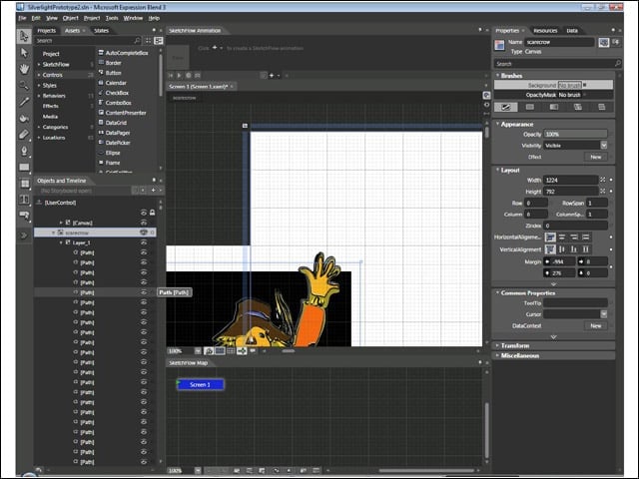Viewport: 639px width, 479px height.
Task: Select the Screen 1 node in map
Action: [x=200, y=384]
